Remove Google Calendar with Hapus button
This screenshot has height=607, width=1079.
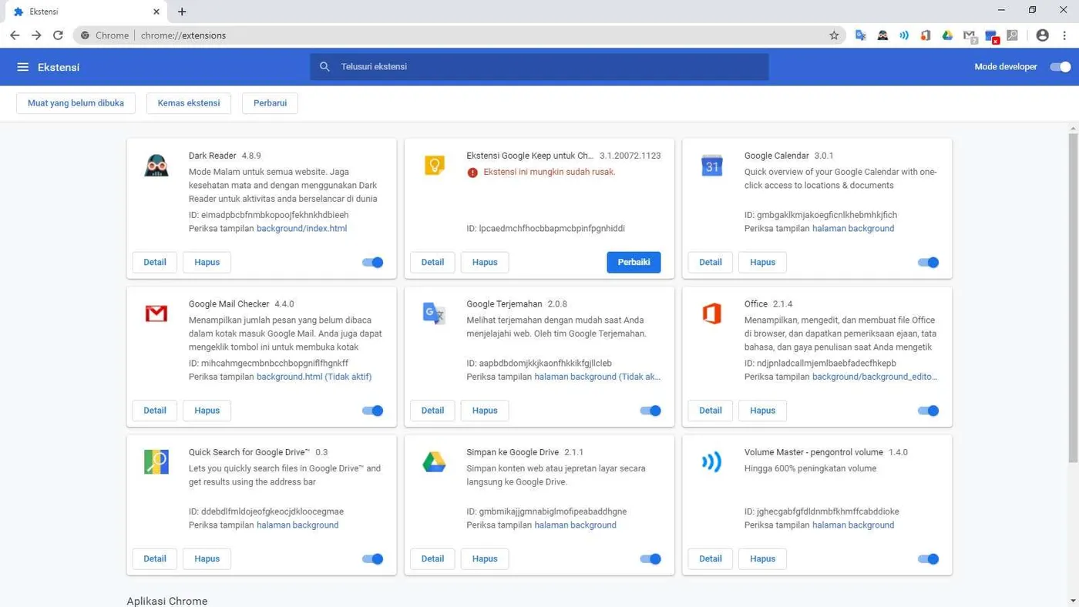762,263
